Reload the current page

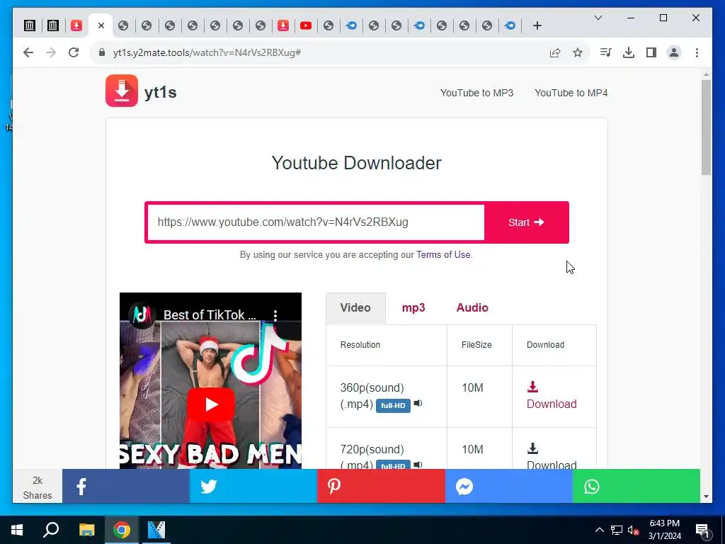[74, 52]
